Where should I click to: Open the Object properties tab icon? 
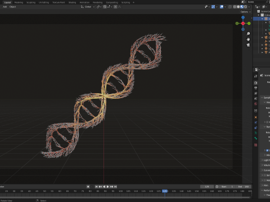256,117
